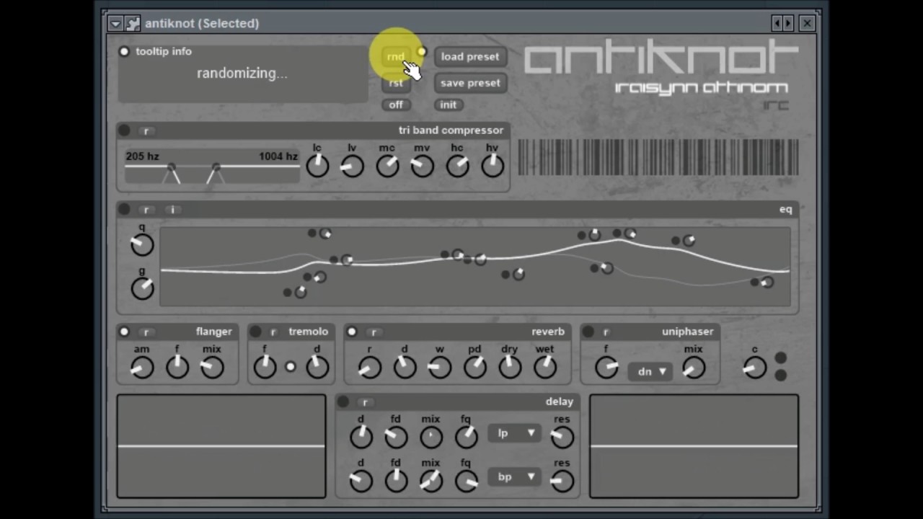Screen dimensions: 923x519
Task: Click the plugin wrapper settings icon
Action: (x=132, y=24)
